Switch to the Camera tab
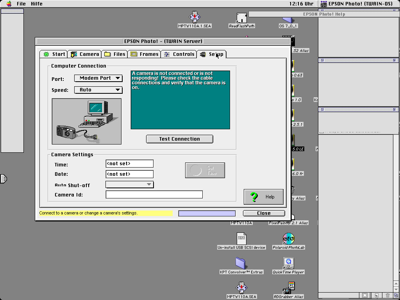The height and width of the screenshot is (300, 400). [x=85, y=54]
